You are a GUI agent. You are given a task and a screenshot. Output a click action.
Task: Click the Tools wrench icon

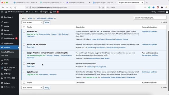coord(2,64)
